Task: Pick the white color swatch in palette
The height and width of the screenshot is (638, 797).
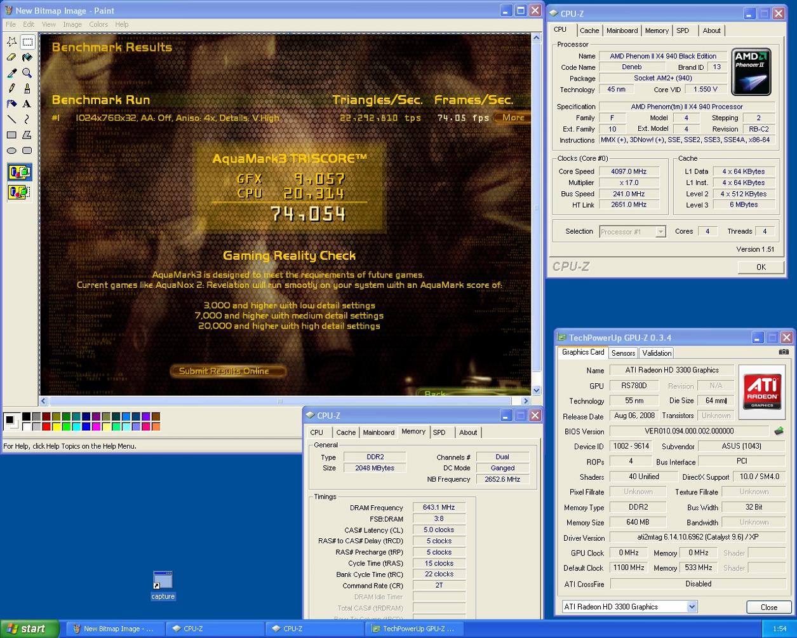Action: [26, 427]
